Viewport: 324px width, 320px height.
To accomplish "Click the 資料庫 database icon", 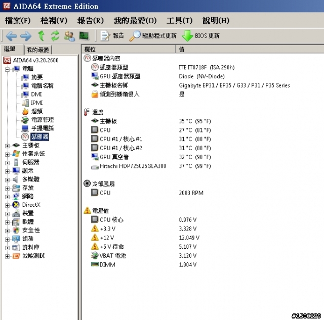I will pyautogui.click(x=16, y=247).
